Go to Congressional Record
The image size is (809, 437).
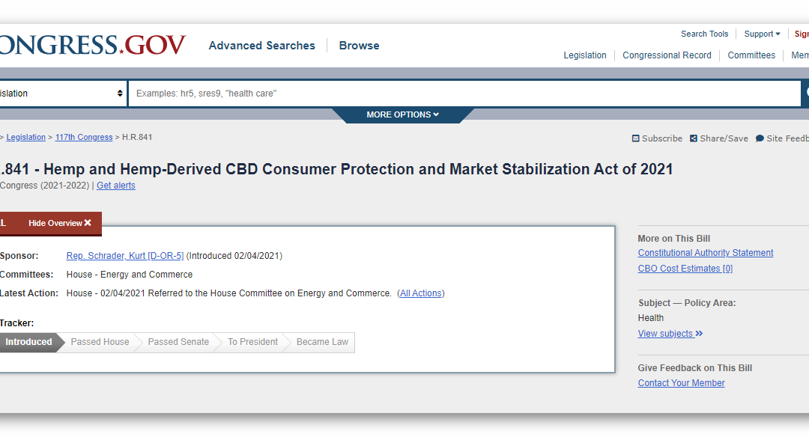(667, 55)
